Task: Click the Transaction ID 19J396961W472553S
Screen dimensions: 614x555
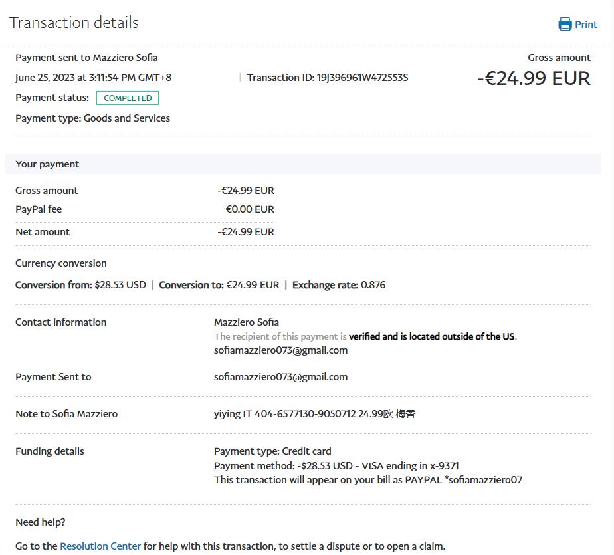Action: pyautogui.click(x=328, y=78)
